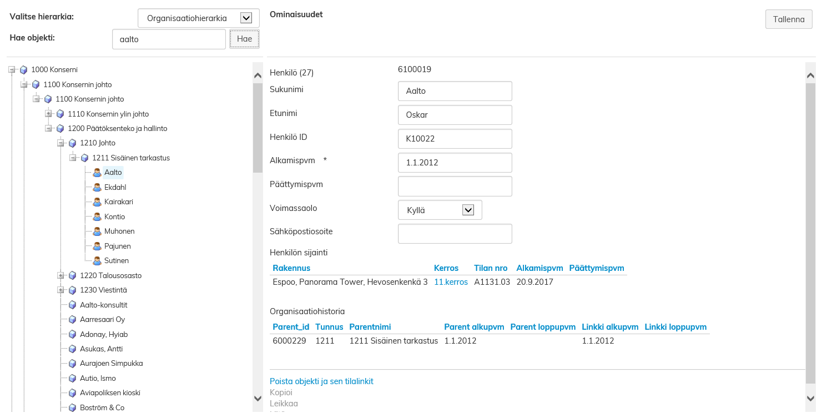
Task: Click the cube icon of 1230 Viestintä
Action: click(x=72, y=290)
